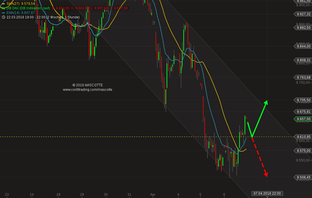
Task: Select the 9.610,95 price level tag
Action: (x=302, y=137)
